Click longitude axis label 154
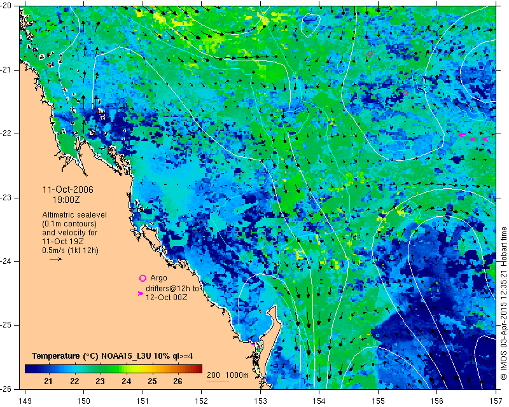This screenshot has height=407, width=509. coord(319,401)
